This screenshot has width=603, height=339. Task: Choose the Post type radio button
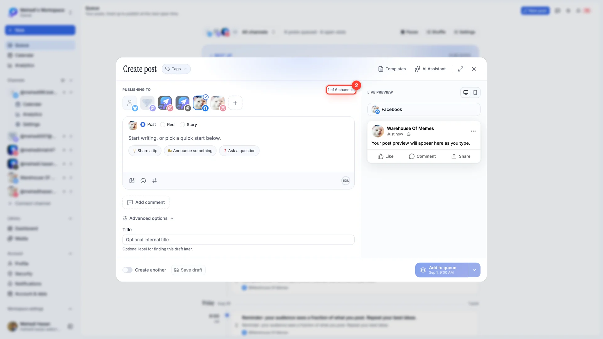click(143, 125)
